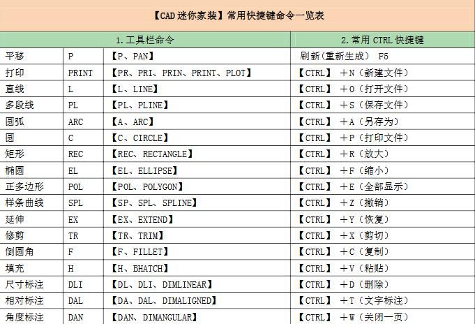Screen dimensions: 475x324
Task: Click the cell labeled 正多边形
Action: [31, 186]
